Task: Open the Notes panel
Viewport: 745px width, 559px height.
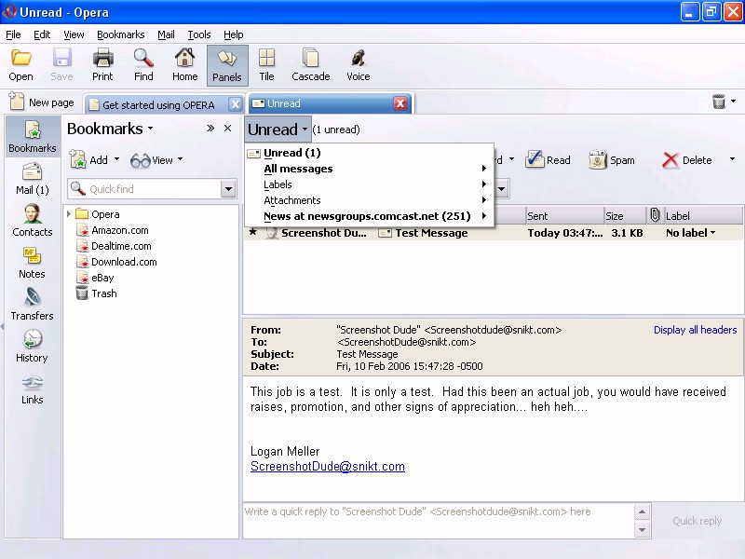Action: [32, 263]
